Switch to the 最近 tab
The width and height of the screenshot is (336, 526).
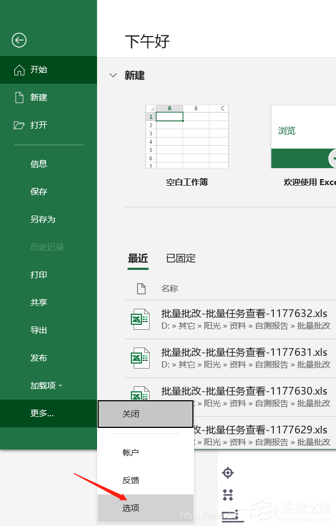pos(138,258)
